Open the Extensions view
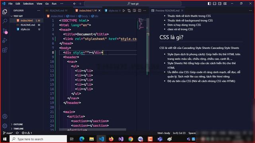Viewport: 255px width, 143px height. tap(5, 50)
